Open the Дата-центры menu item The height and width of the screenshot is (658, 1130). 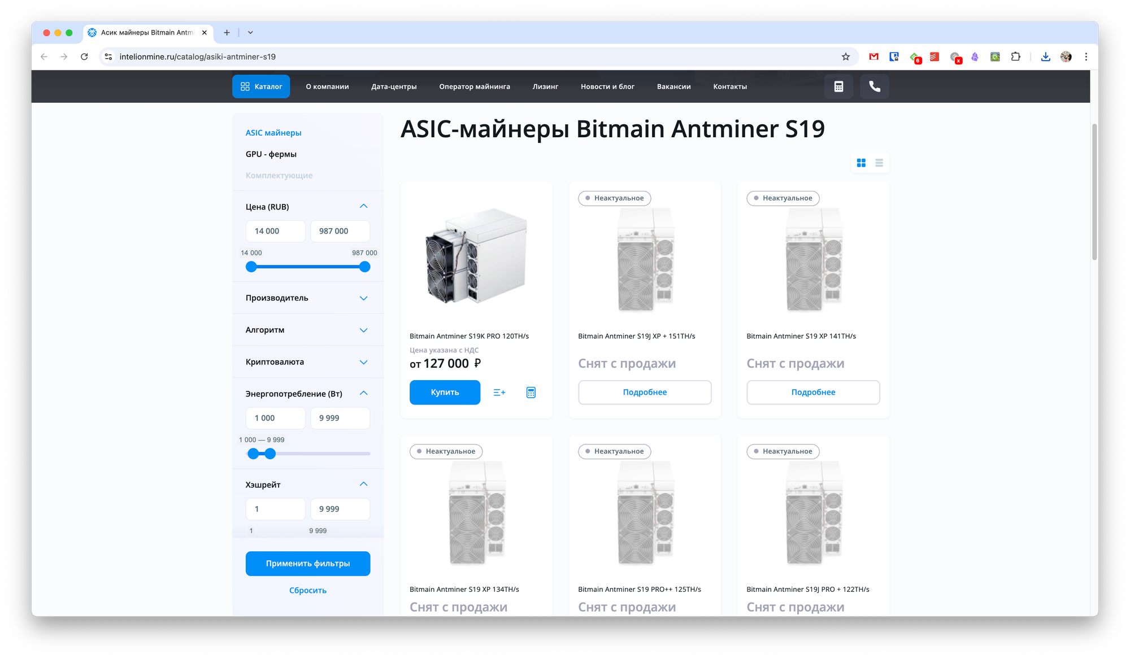394,86
